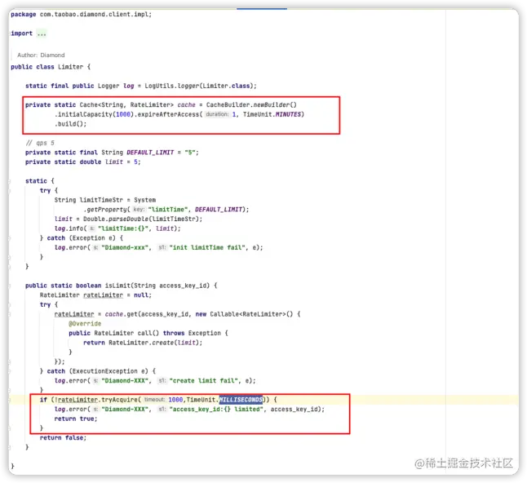Click the "limitTime:{}" log string
The width and height of the screenshot is (527, 483).
123,228
